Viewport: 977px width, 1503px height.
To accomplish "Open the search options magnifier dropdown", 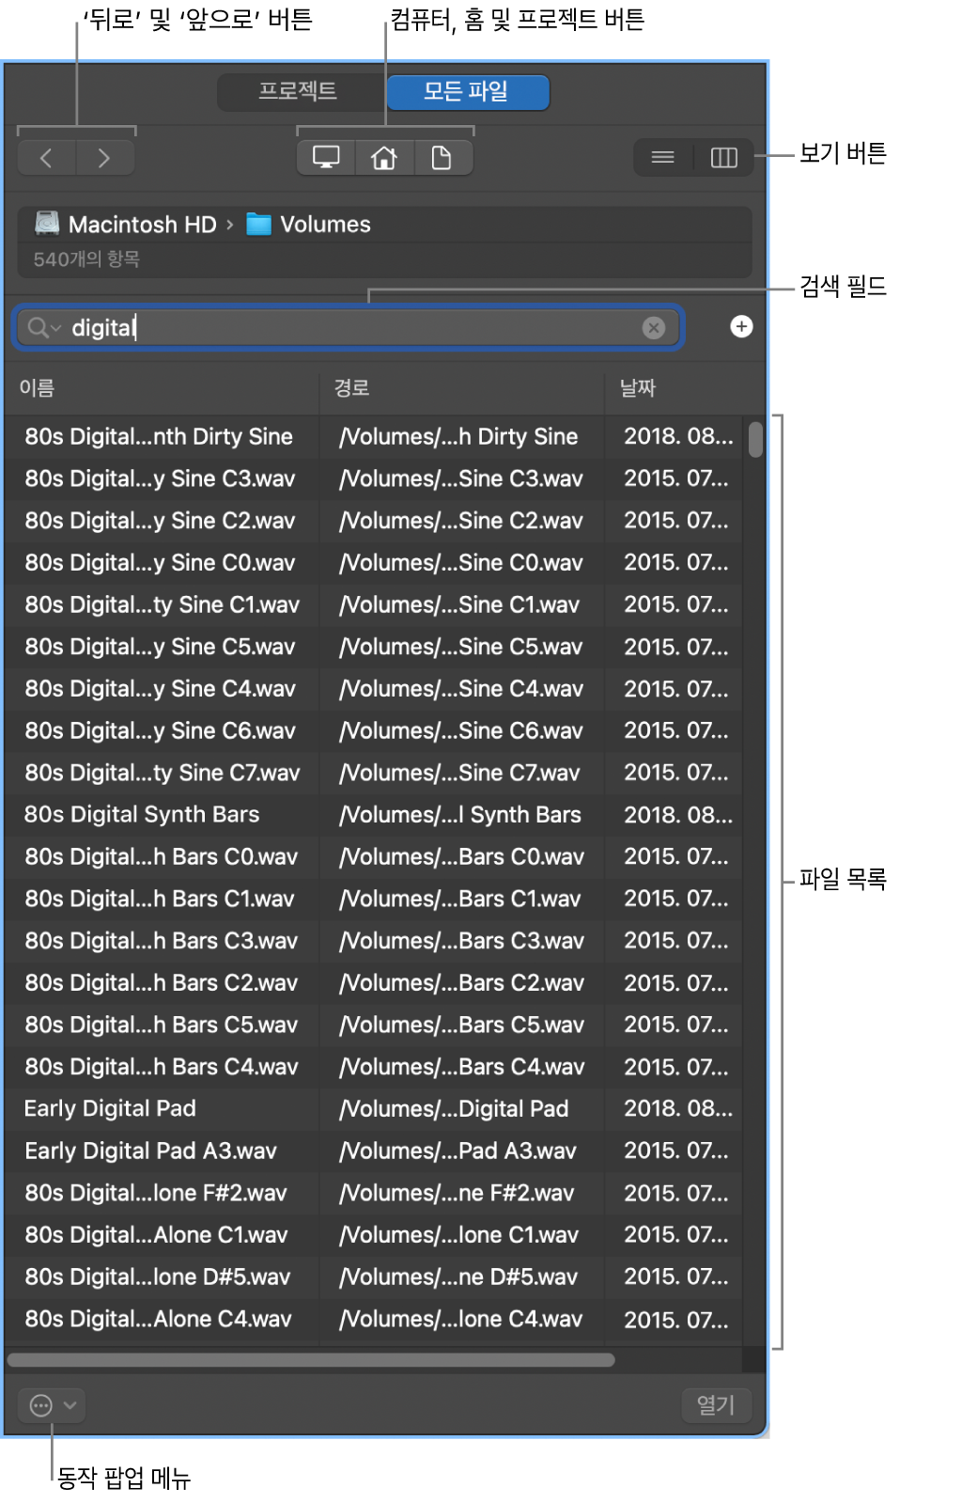I will click(43, 327).
